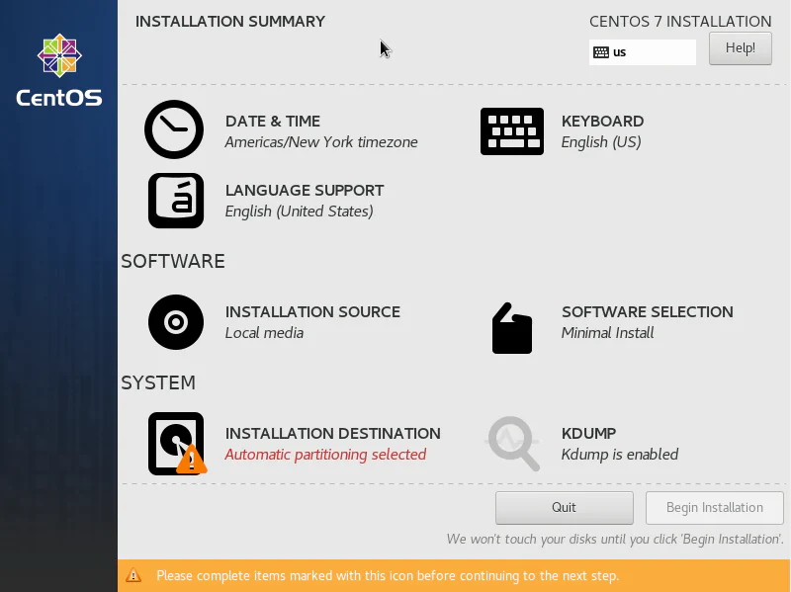This screenshot has width=791, height=592.
Task: Click the CentOS logo in sidebar
Action: pos(59,70)
